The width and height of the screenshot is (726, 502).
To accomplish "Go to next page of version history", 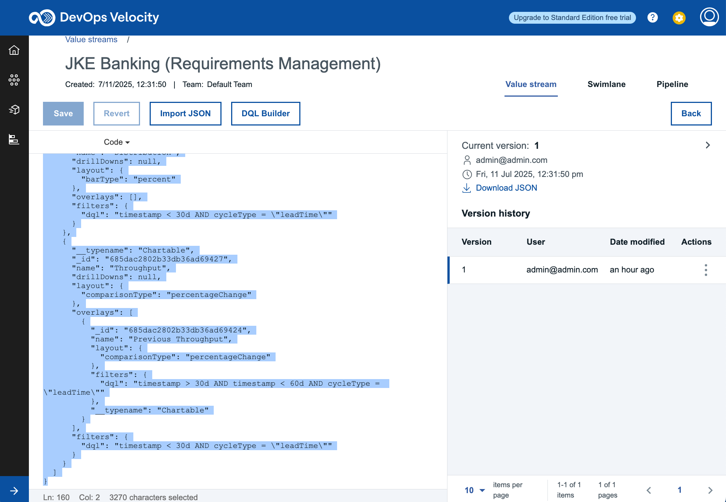I will (x=710, y=490).
